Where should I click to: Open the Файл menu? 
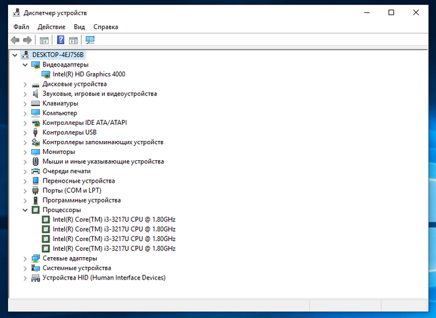[x=21, y=27]
